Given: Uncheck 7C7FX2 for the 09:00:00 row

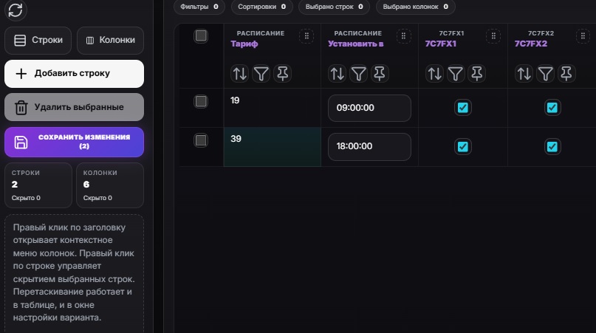Looking at the screenshot, I should (x=552, y=108).
